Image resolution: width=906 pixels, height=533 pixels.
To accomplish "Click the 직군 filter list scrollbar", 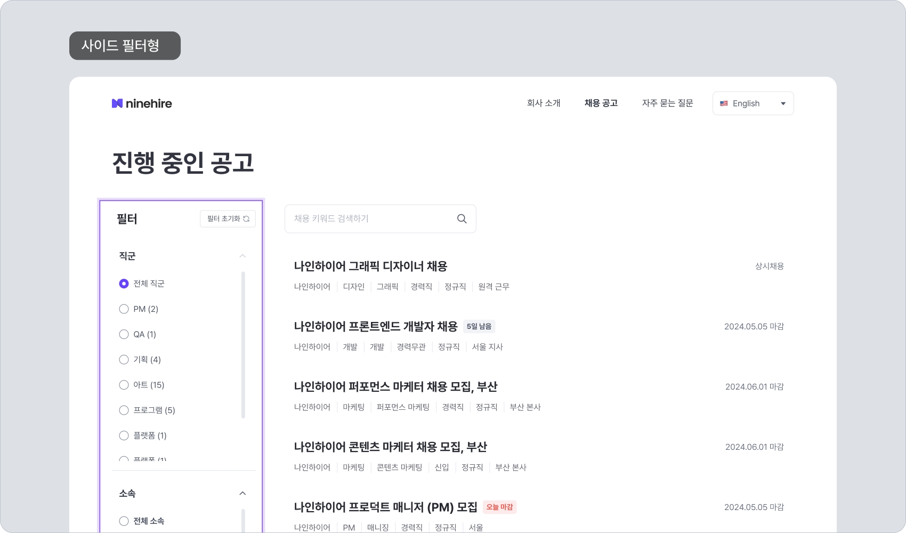I will pos(243,345).
